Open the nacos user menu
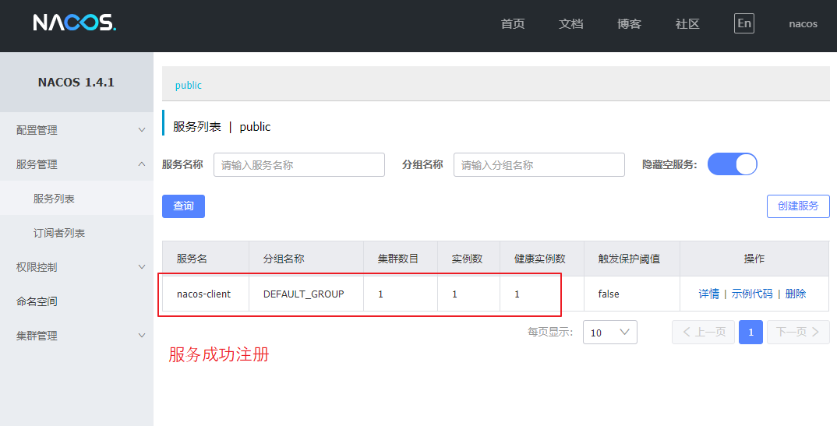Image resolution: width=837 pixels, height=426 pixels. tap(803, 24)
